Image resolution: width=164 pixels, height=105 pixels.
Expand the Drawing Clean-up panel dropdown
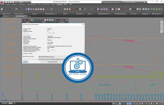coord(56,14)
